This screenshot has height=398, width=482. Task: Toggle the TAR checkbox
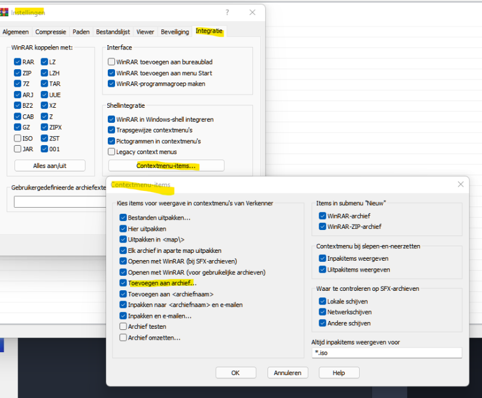[x=44, y=84]
